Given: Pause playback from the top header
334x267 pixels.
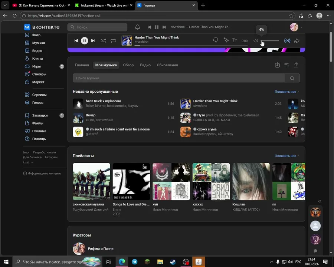Looking at the screenshot, I should pos(157,27).
